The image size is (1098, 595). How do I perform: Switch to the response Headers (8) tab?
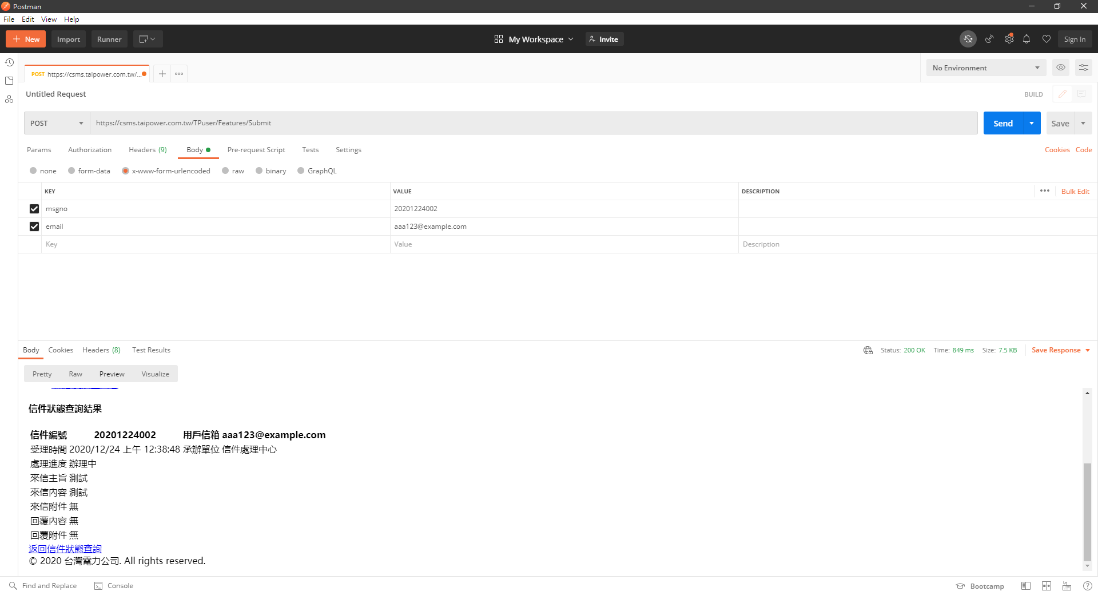click(101, 350)
